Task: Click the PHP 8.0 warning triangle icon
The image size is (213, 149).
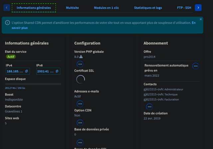Action: 81,57
